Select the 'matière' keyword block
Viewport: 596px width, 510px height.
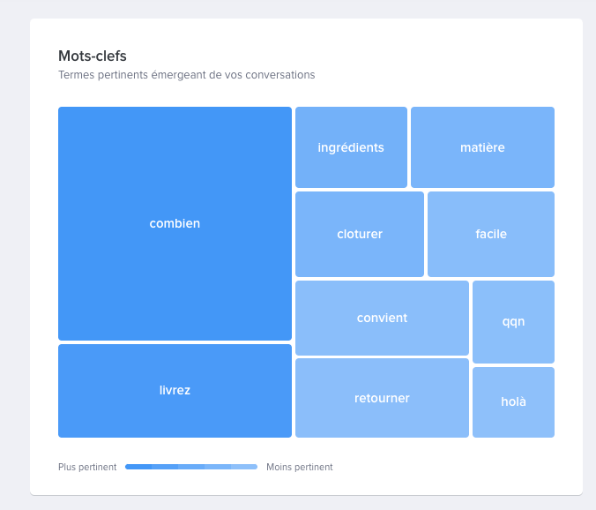483,147
